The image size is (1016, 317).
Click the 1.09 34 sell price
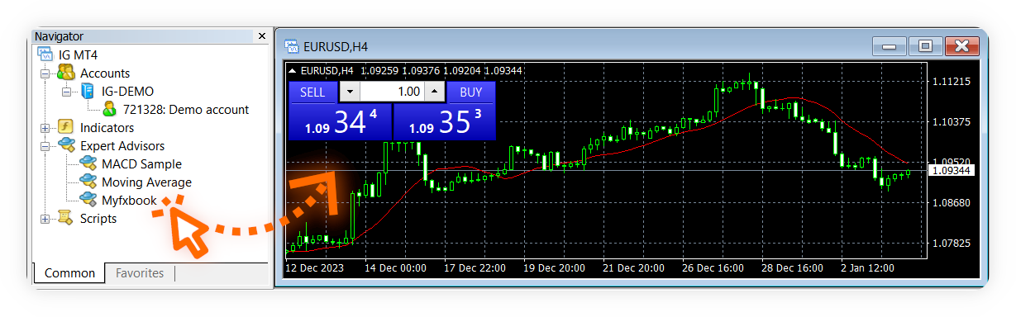click(x=340, y=122)
